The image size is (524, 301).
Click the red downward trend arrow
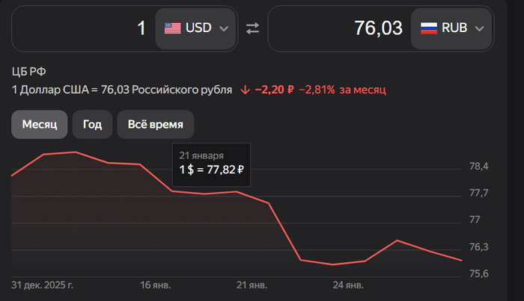point(245,90)
